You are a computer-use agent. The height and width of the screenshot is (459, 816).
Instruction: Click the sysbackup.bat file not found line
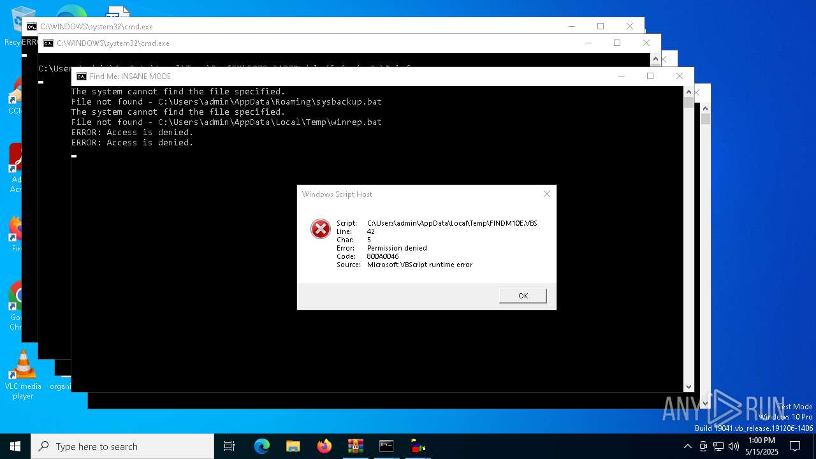[226, 102]
